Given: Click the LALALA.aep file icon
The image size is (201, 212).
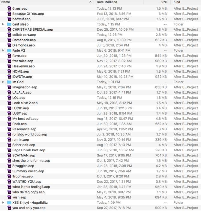Looking at the screenshot, I should point(9,92).
